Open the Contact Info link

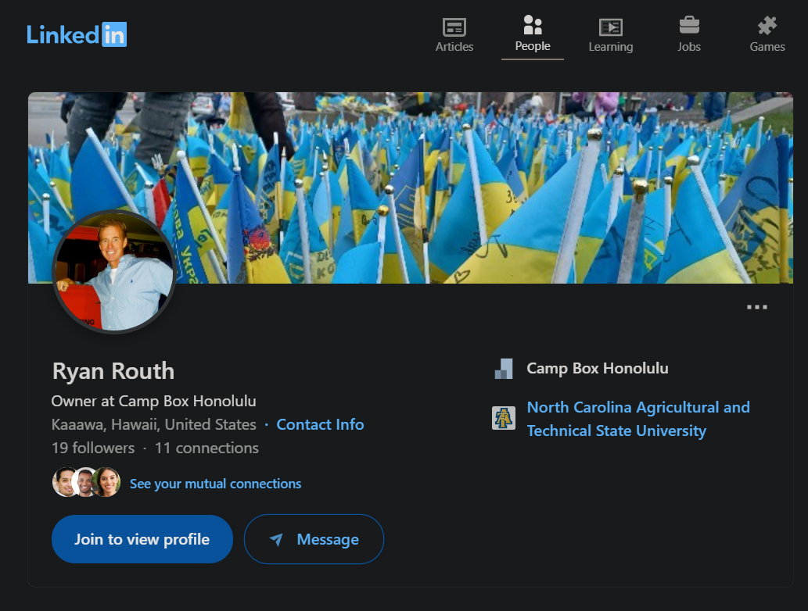pos(320,425)
